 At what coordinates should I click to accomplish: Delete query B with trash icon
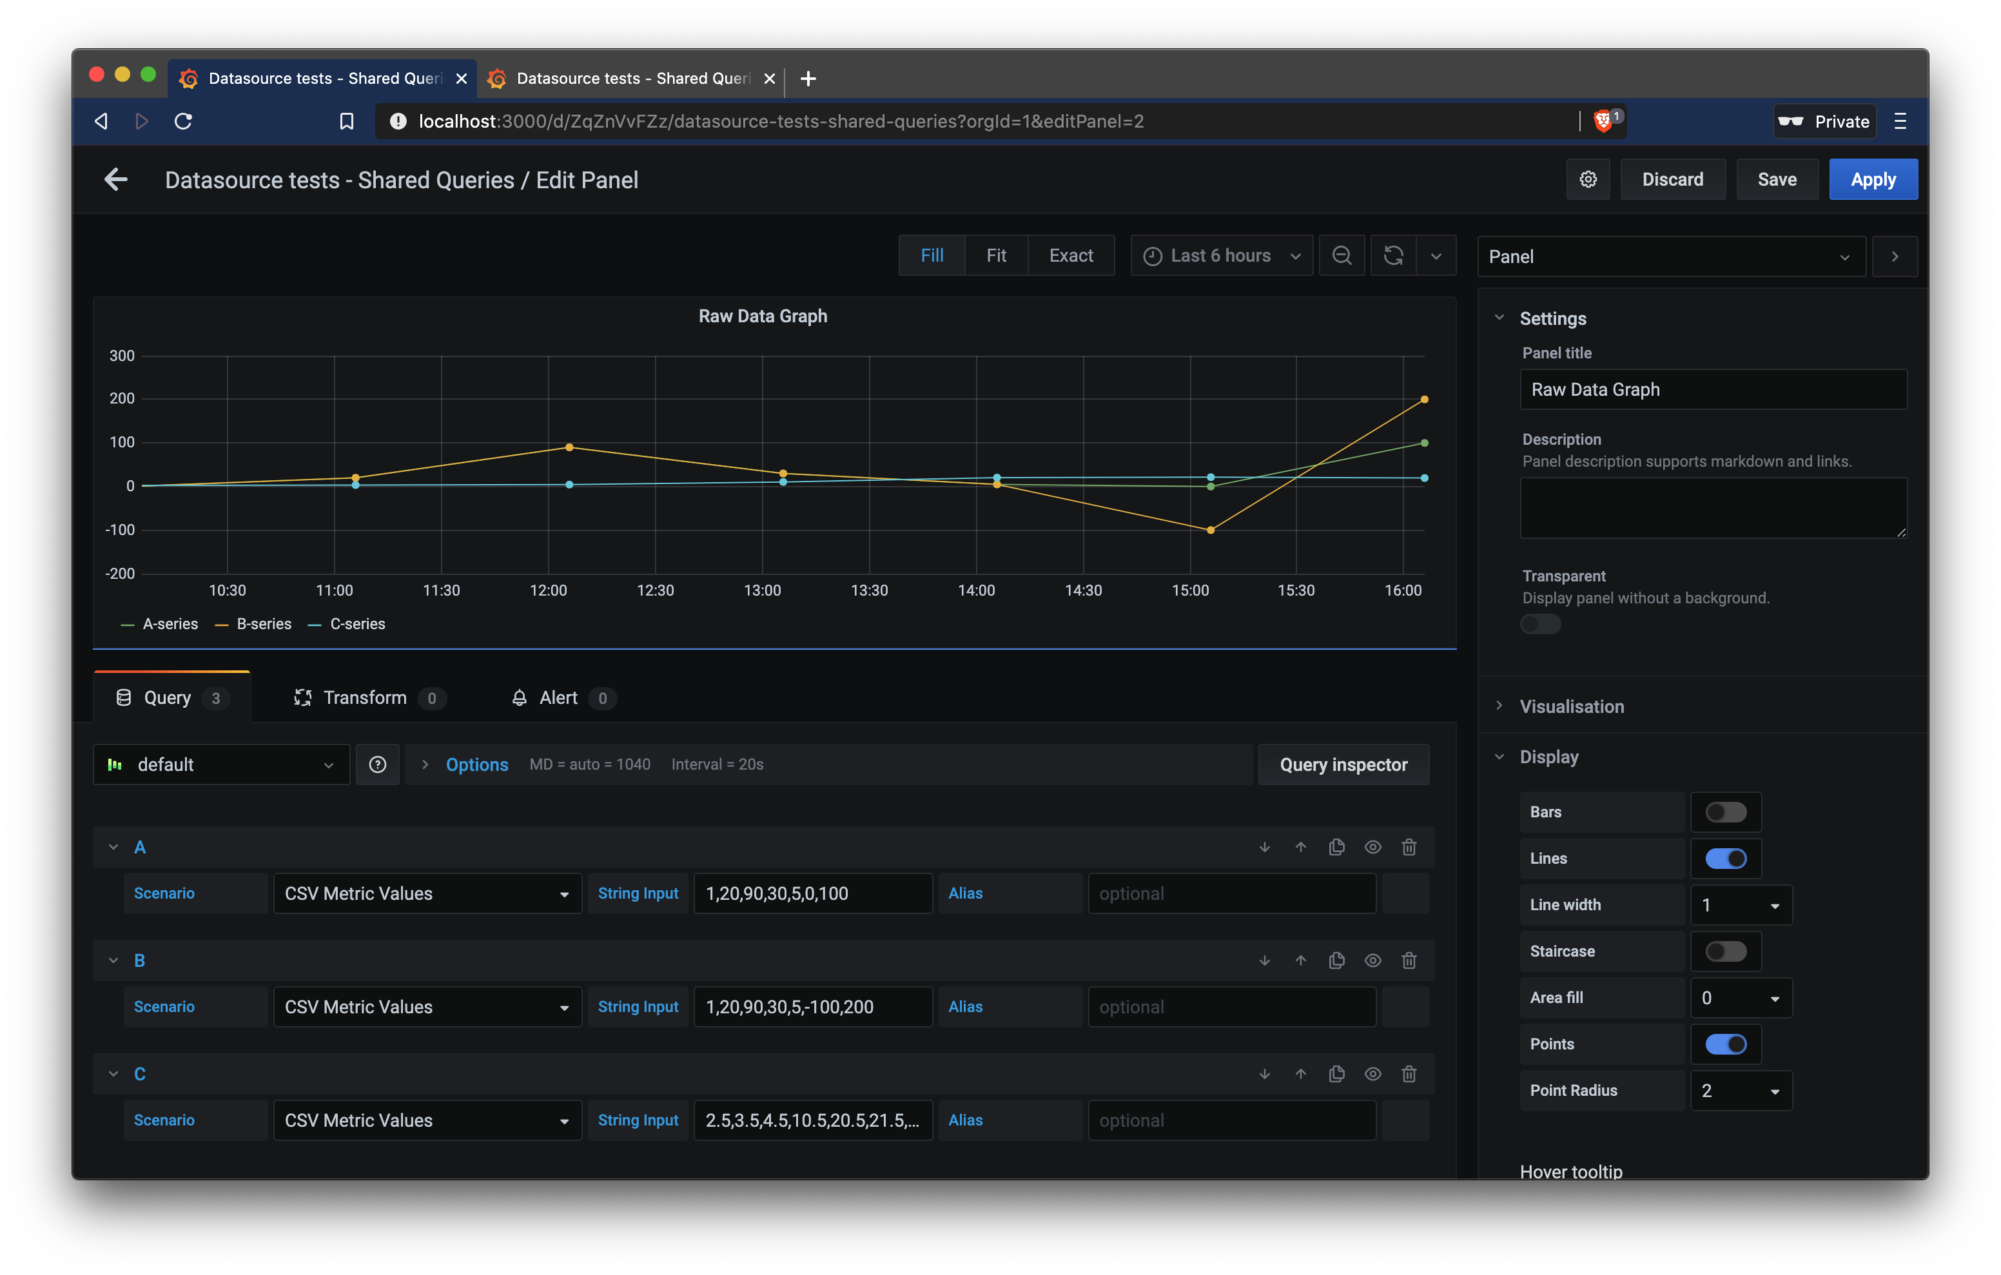pos(1409,960)
